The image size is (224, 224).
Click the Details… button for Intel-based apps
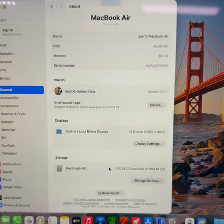[x=157, y=105]
